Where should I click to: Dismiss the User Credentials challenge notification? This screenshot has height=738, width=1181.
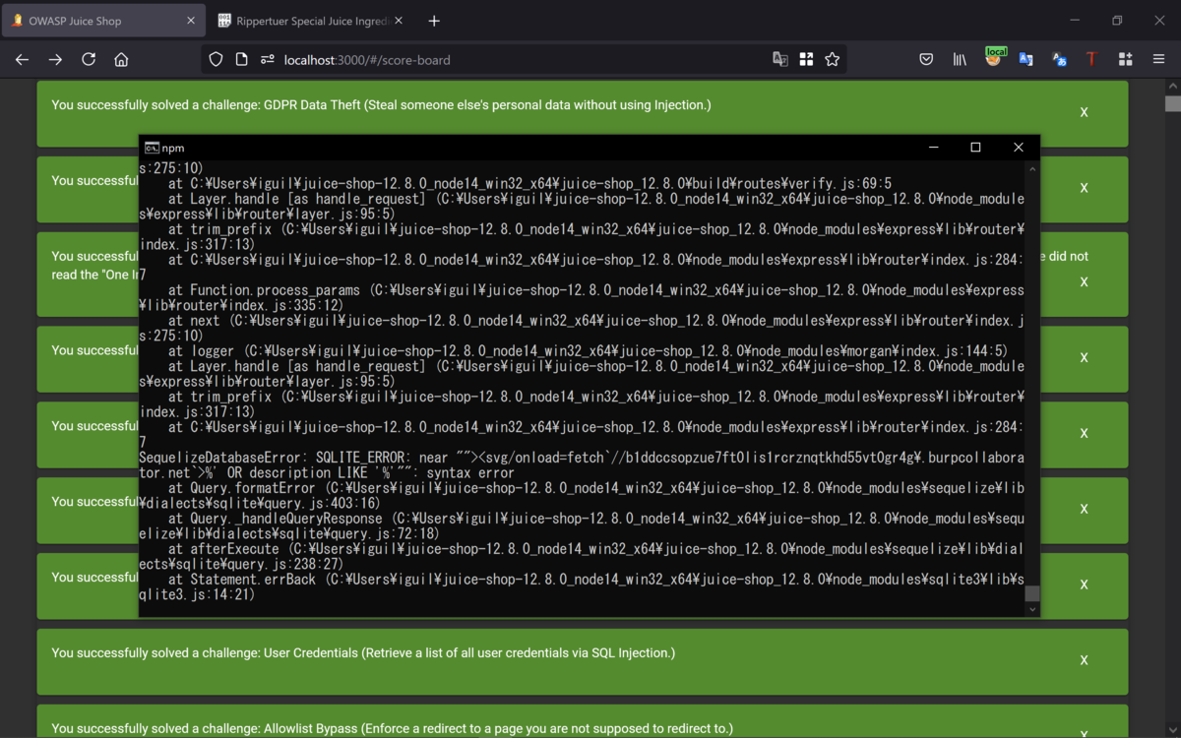pyautogui.click(x=1084, y=660)
